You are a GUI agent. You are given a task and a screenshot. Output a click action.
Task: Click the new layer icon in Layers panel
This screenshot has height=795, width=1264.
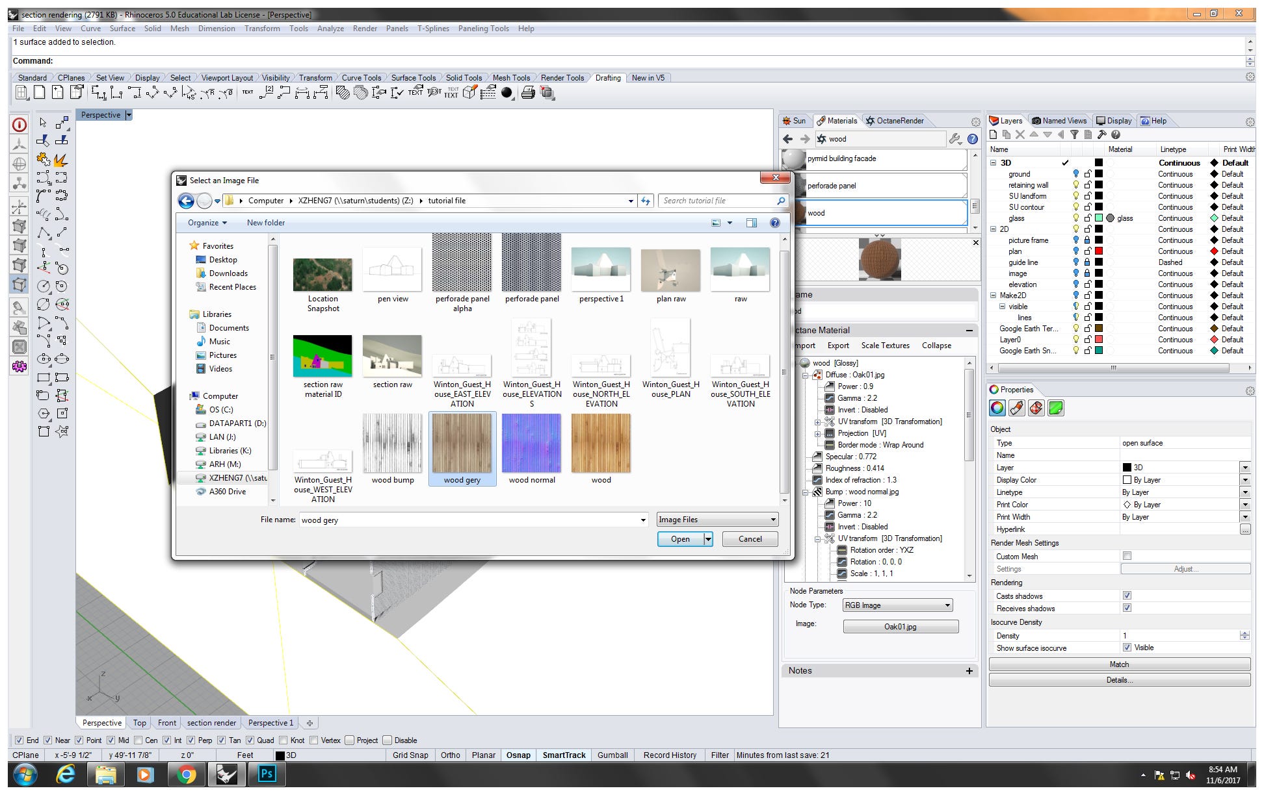pyautogui.click(x=993, y=134)
